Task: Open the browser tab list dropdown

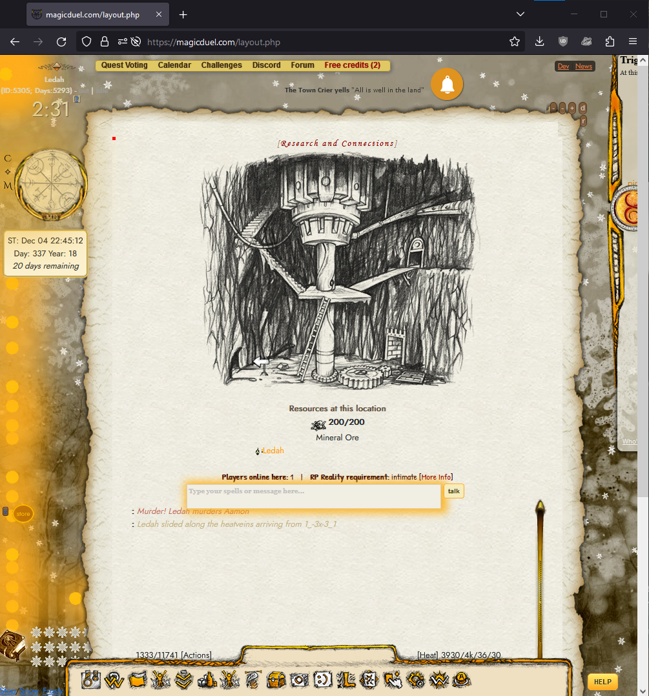Action: point(520,14)
